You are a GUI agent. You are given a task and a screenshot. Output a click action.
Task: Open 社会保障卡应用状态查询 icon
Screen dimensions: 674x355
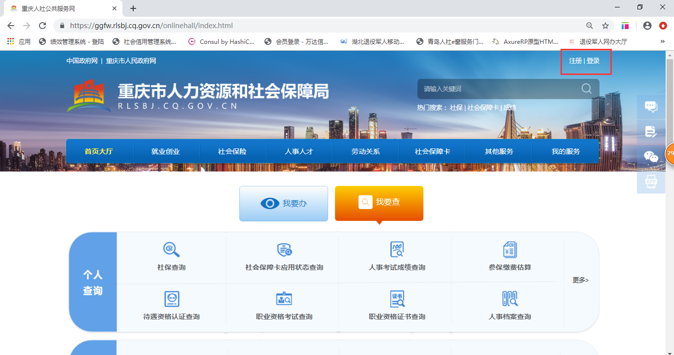(284, 249)
